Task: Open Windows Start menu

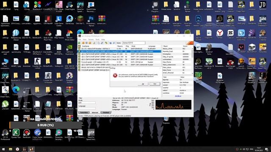Action: tap(3, 149)
